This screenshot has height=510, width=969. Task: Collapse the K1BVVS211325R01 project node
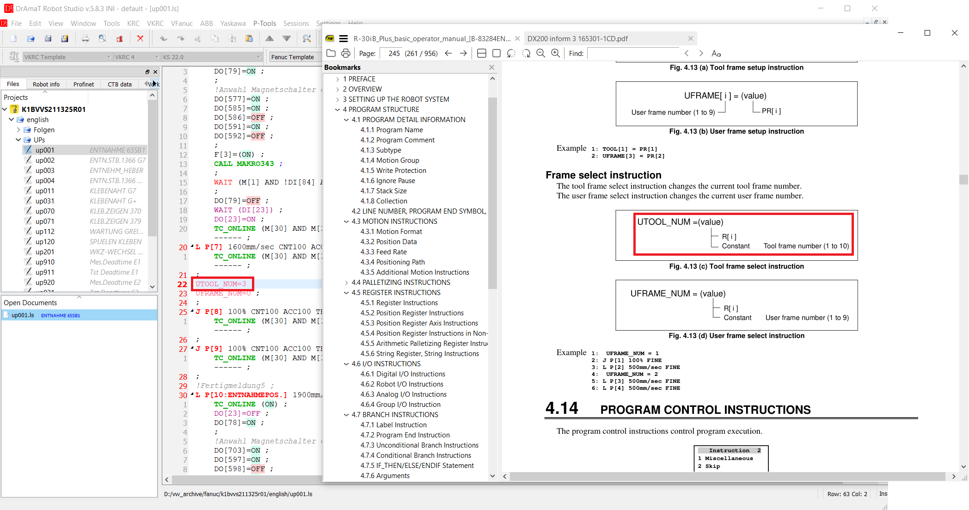point(5,109)
